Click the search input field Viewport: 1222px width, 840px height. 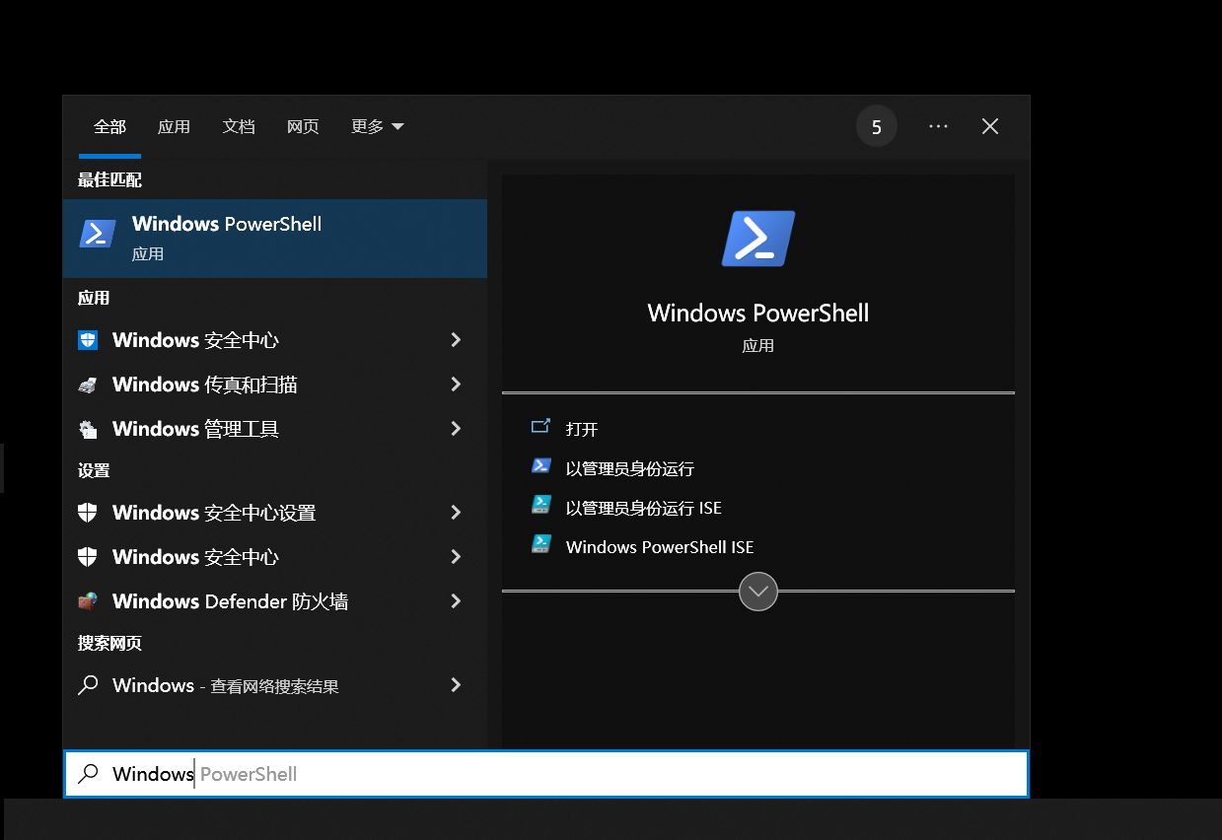click(546, 774)
